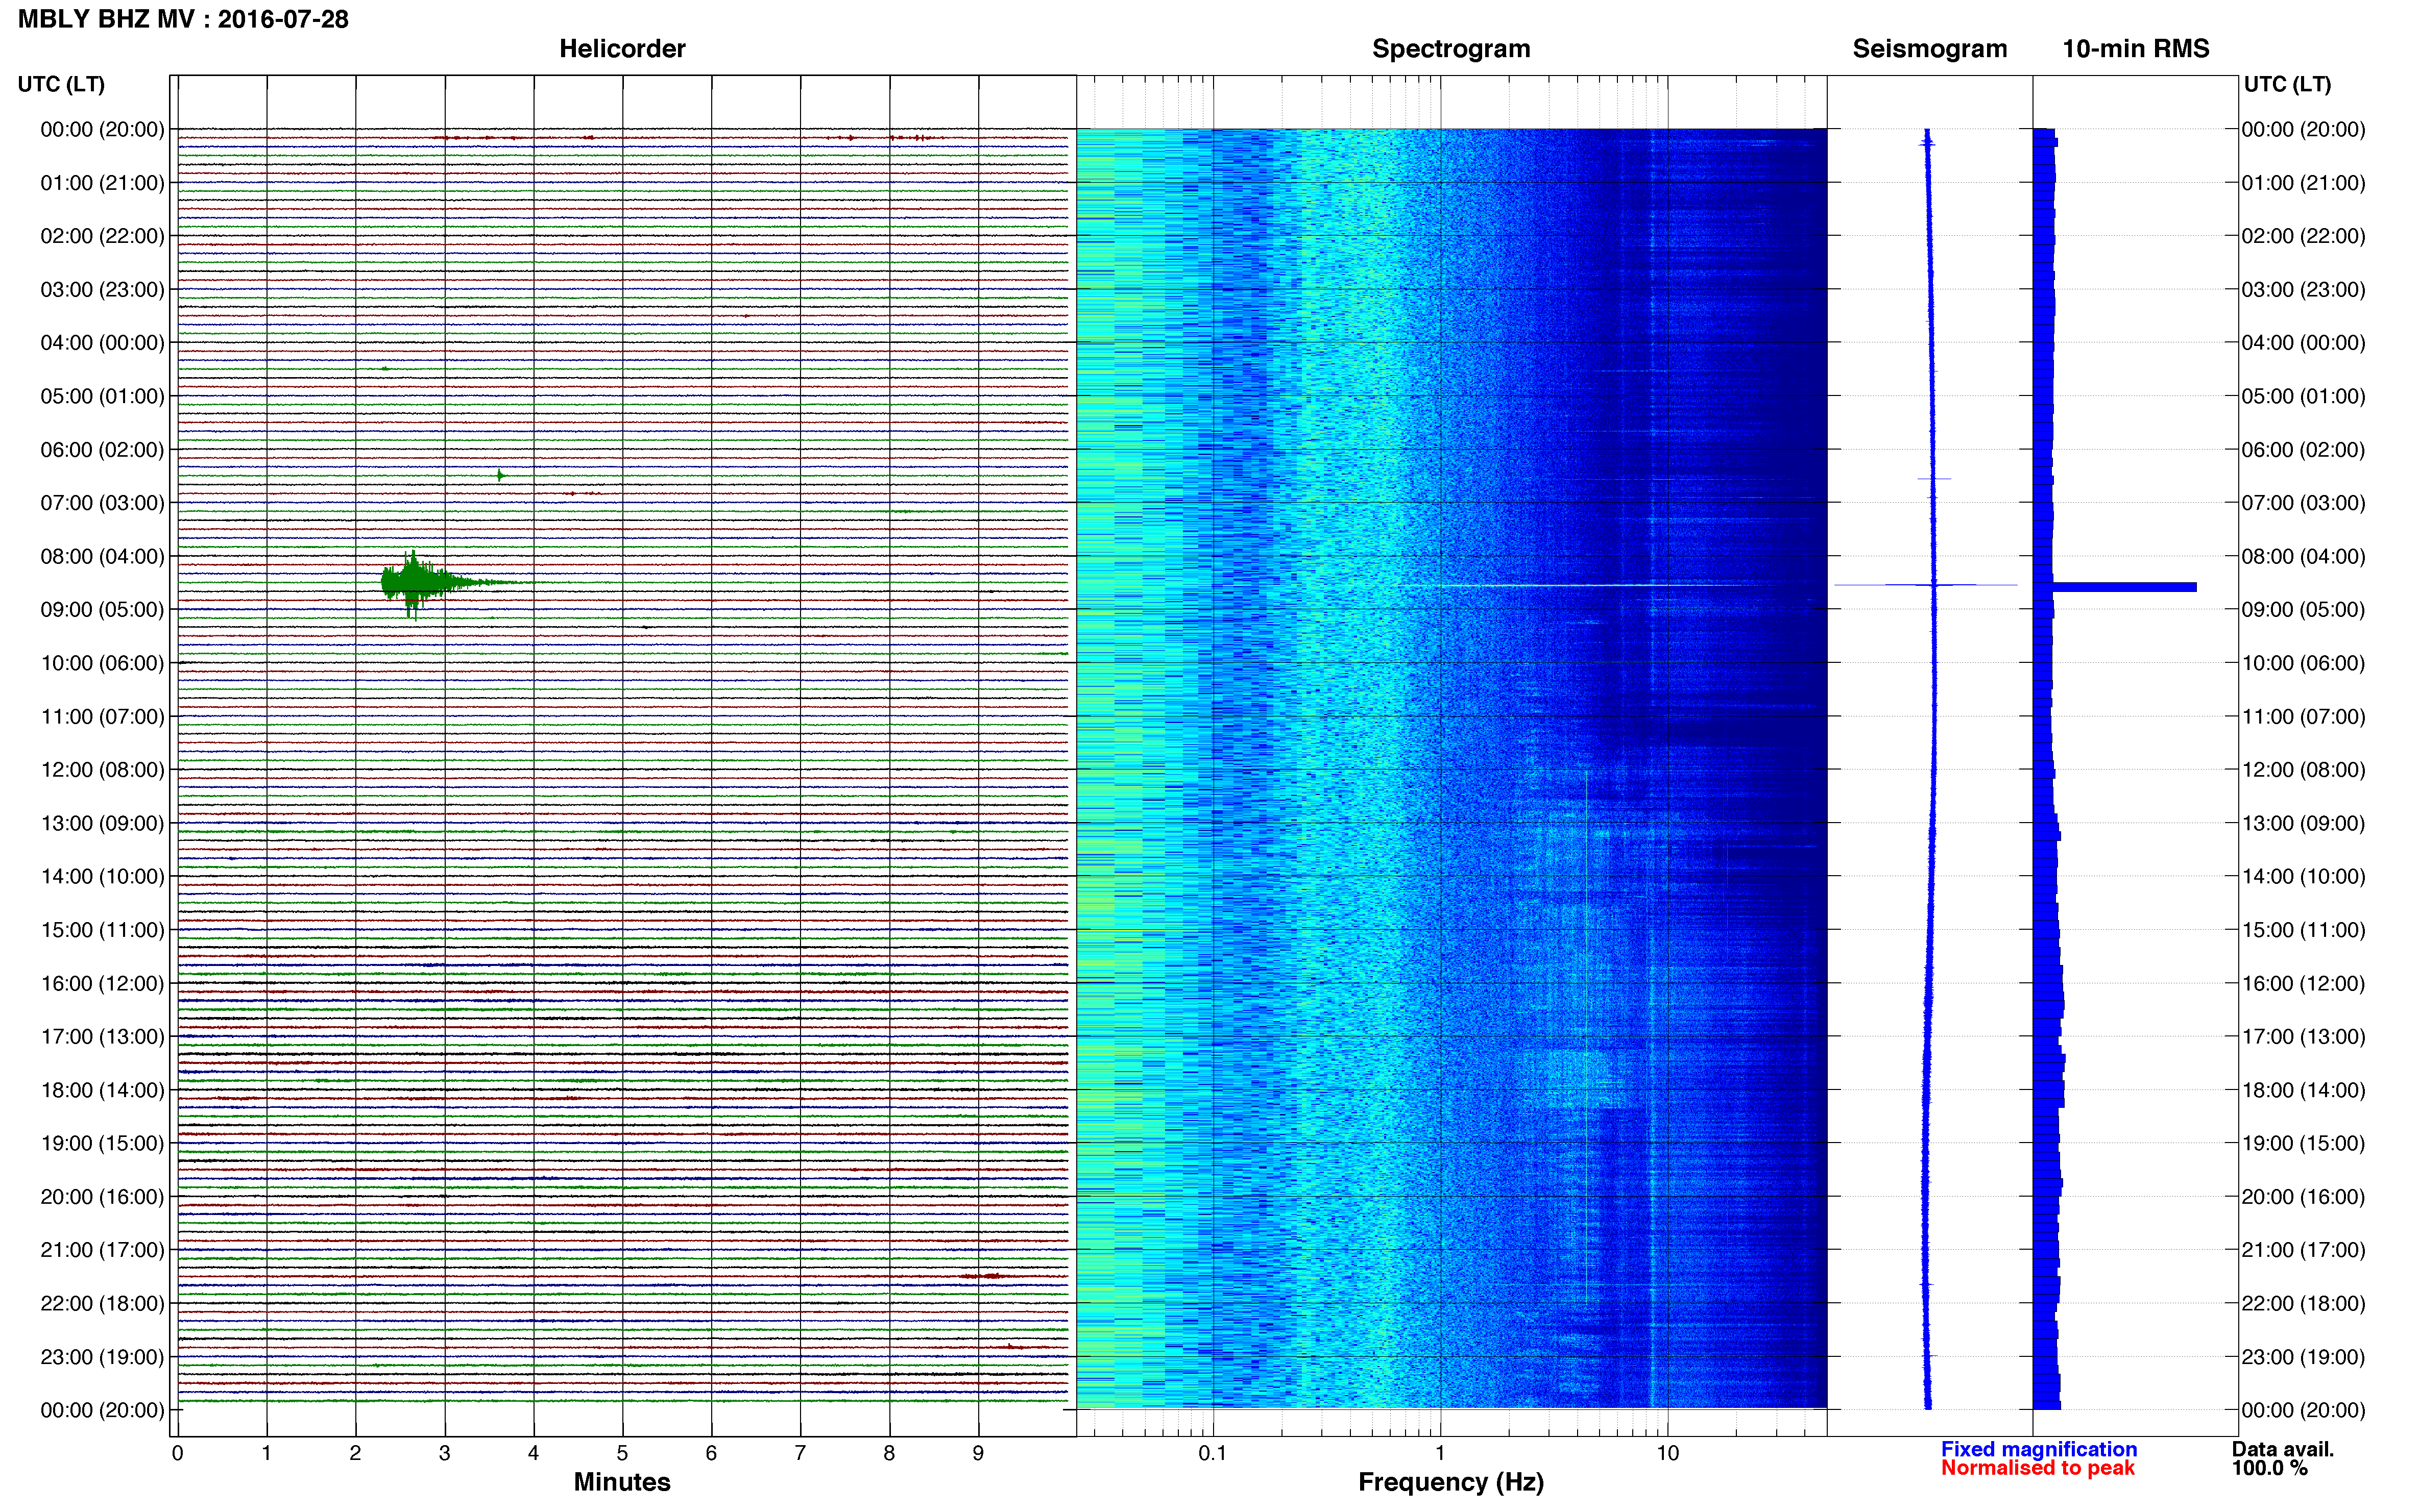The width and height of the screenshot is (2420, 1512).
Task: Click the 'Fixed magnification' legend text
Action: pos(2039,1449)
